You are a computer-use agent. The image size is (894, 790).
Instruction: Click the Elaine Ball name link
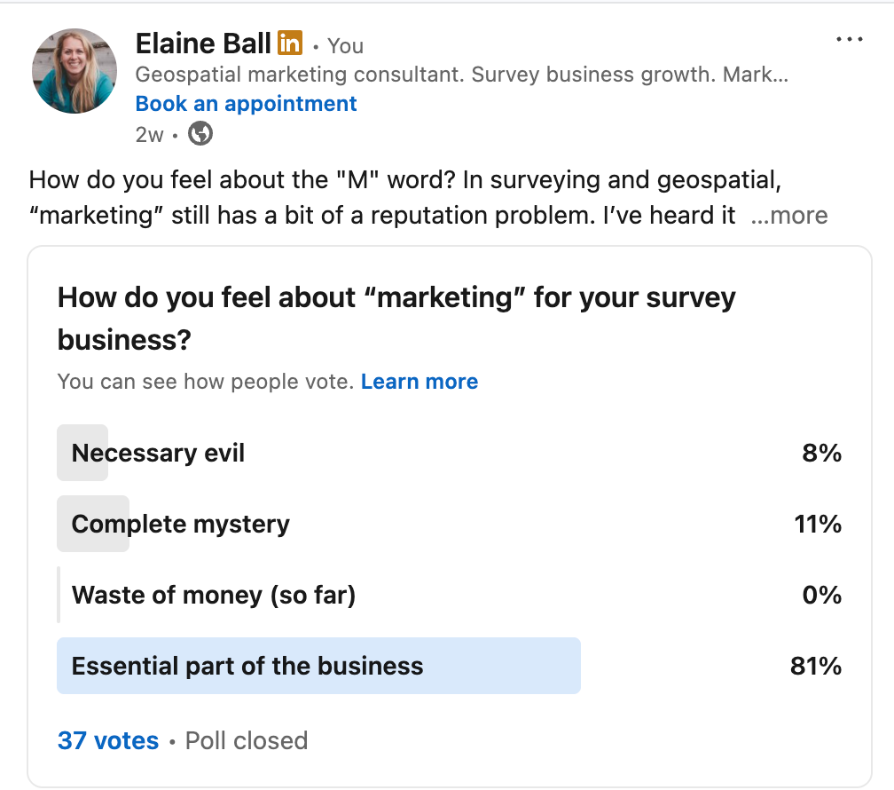click(203, 43)
